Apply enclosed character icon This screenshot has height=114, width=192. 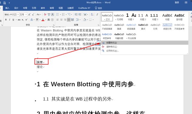tap(52, 20)
